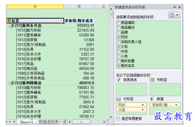Image resolution: width=195 pixels, height=127 pixels.
Task: Open the 求和项:期... value field dropdown
Action: pyautogui.click(x=176, y=105)
